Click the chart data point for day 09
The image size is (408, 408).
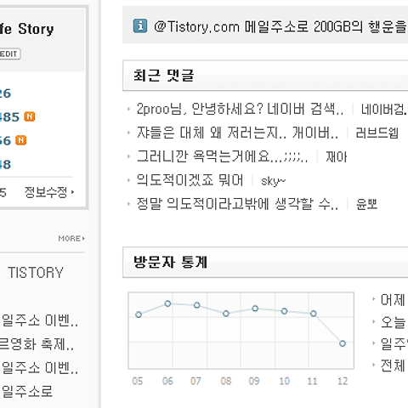pos(255,309)
